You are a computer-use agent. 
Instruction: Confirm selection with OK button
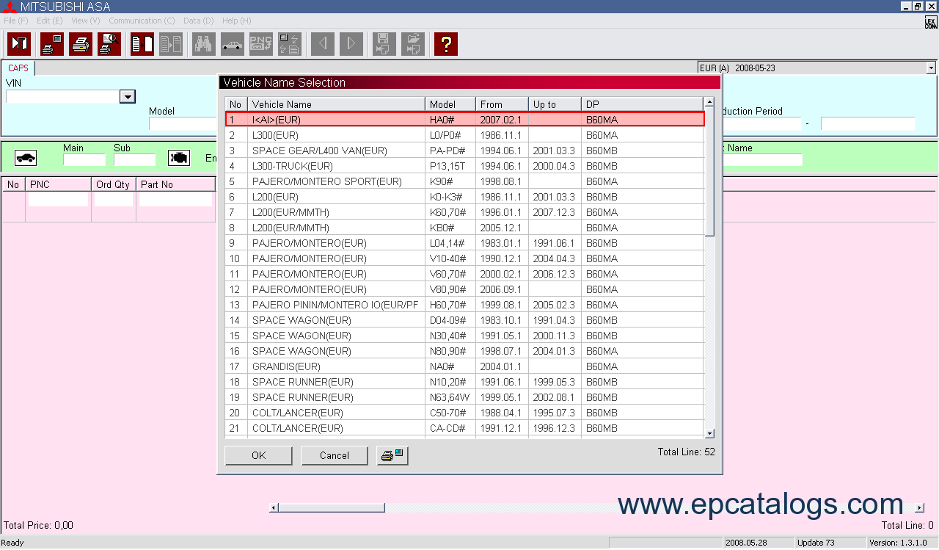click(258, 455)
